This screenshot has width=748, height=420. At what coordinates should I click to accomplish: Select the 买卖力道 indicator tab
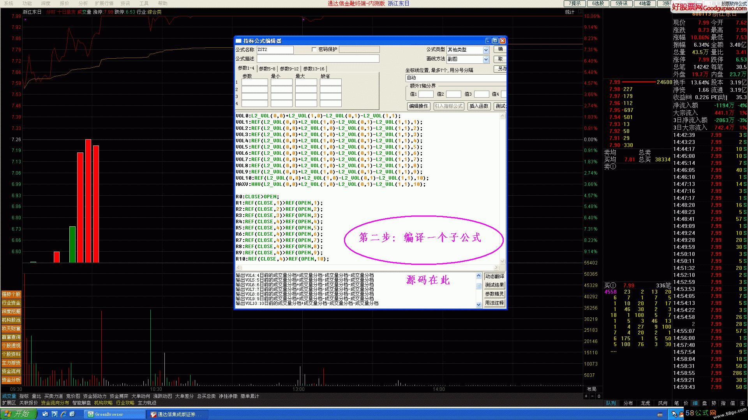[x=54, y=396]
